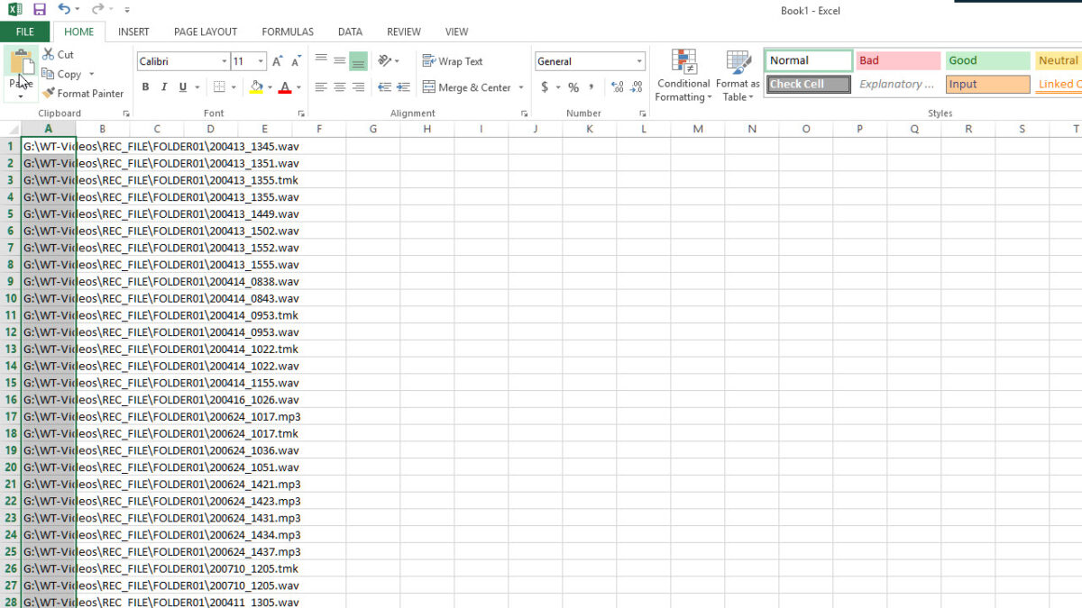
Task: Click the Accounting Number Format dollar icon
Action: [546, 87]
